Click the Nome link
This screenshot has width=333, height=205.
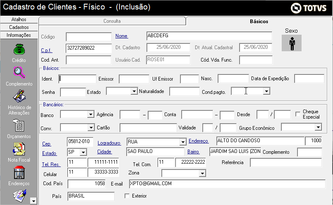click(x=122, y=36)
